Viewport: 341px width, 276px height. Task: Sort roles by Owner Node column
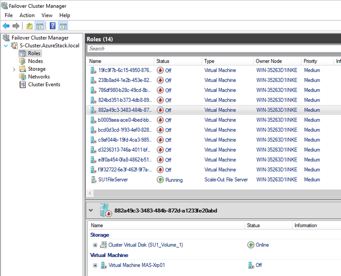269,61
